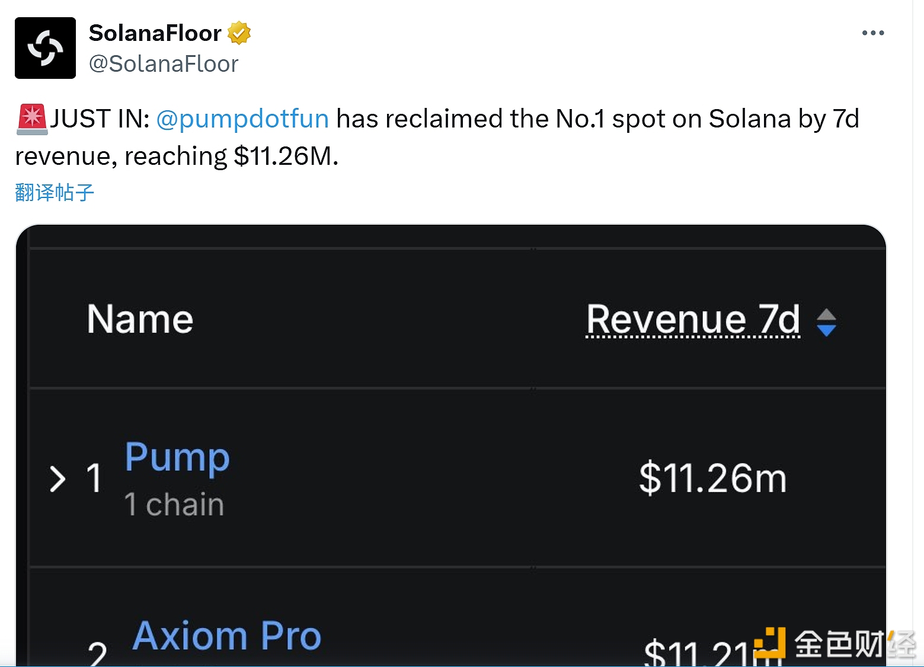This screenshot has height=667, width=924.
Task: Click the Name column header
Action: click(140, 320)
